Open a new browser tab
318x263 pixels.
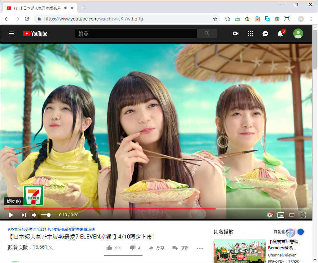tap(84, 8)
